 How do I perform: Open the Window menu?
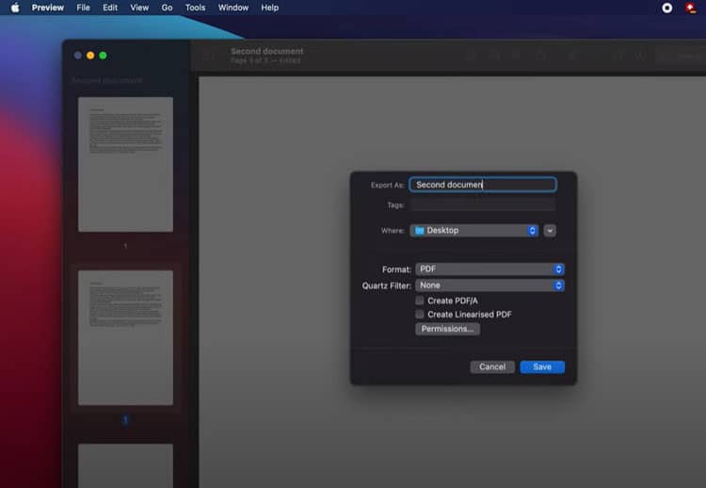[233, 8]
